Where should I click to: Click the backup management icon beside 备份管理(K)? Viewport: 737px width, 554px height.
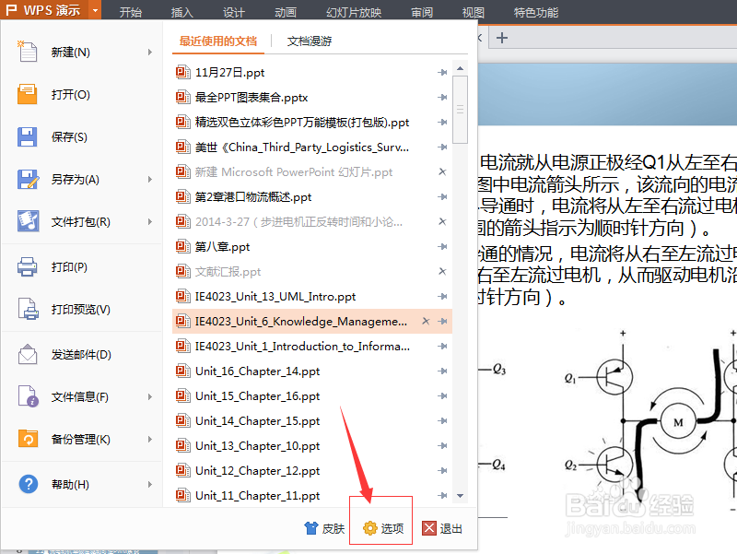pyautogui.click(x=28, y=439)
